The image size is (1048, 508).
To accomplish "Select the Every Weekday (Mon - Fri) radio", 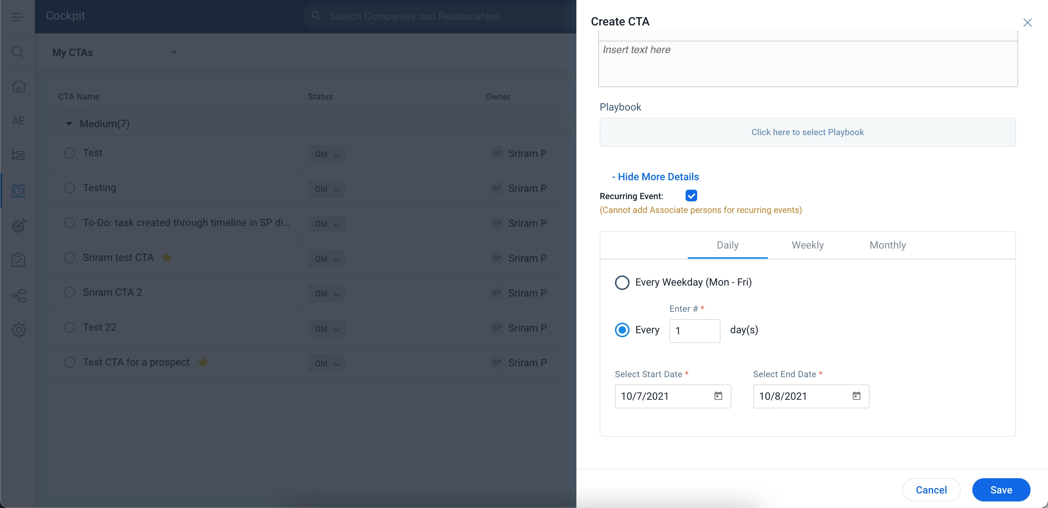I will pyautogui.click(x=622, y=282).
